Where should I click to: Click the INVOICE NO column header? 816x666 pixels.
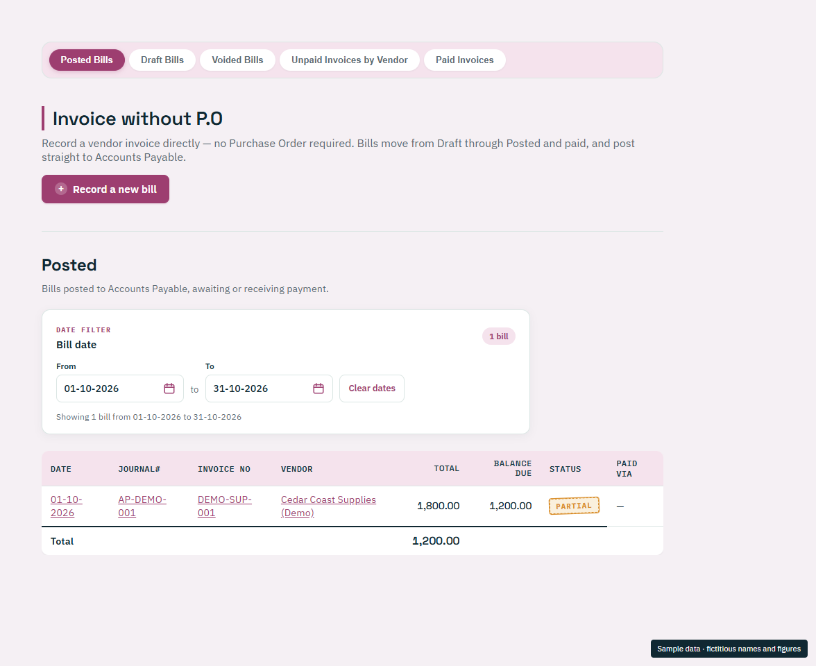[x=223, y=469]
